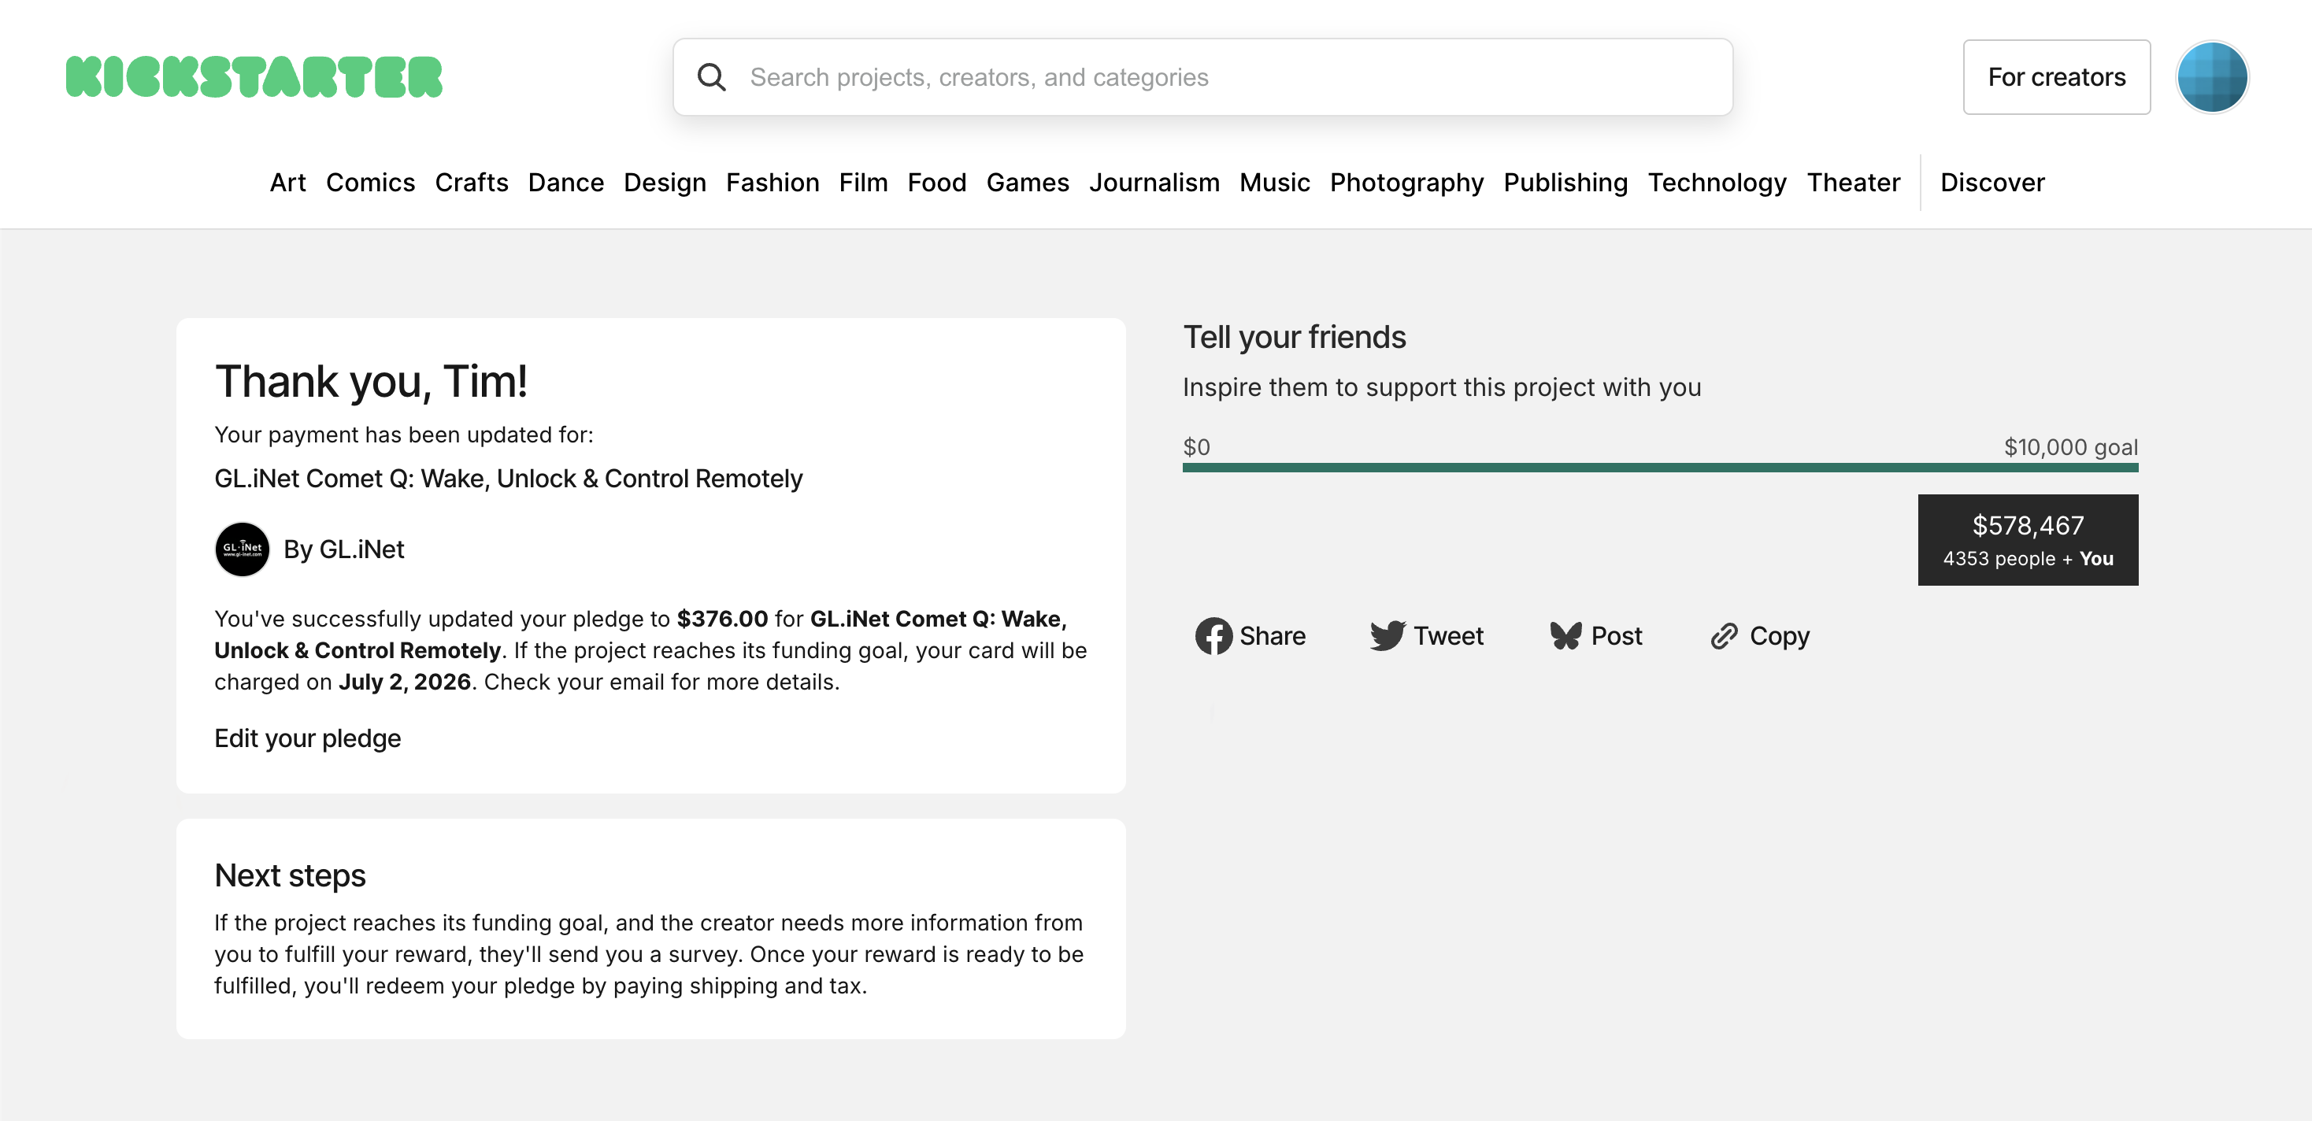The image size is (2312, 1121).
Task: Go to the Food category
Action: coord(937,183)
